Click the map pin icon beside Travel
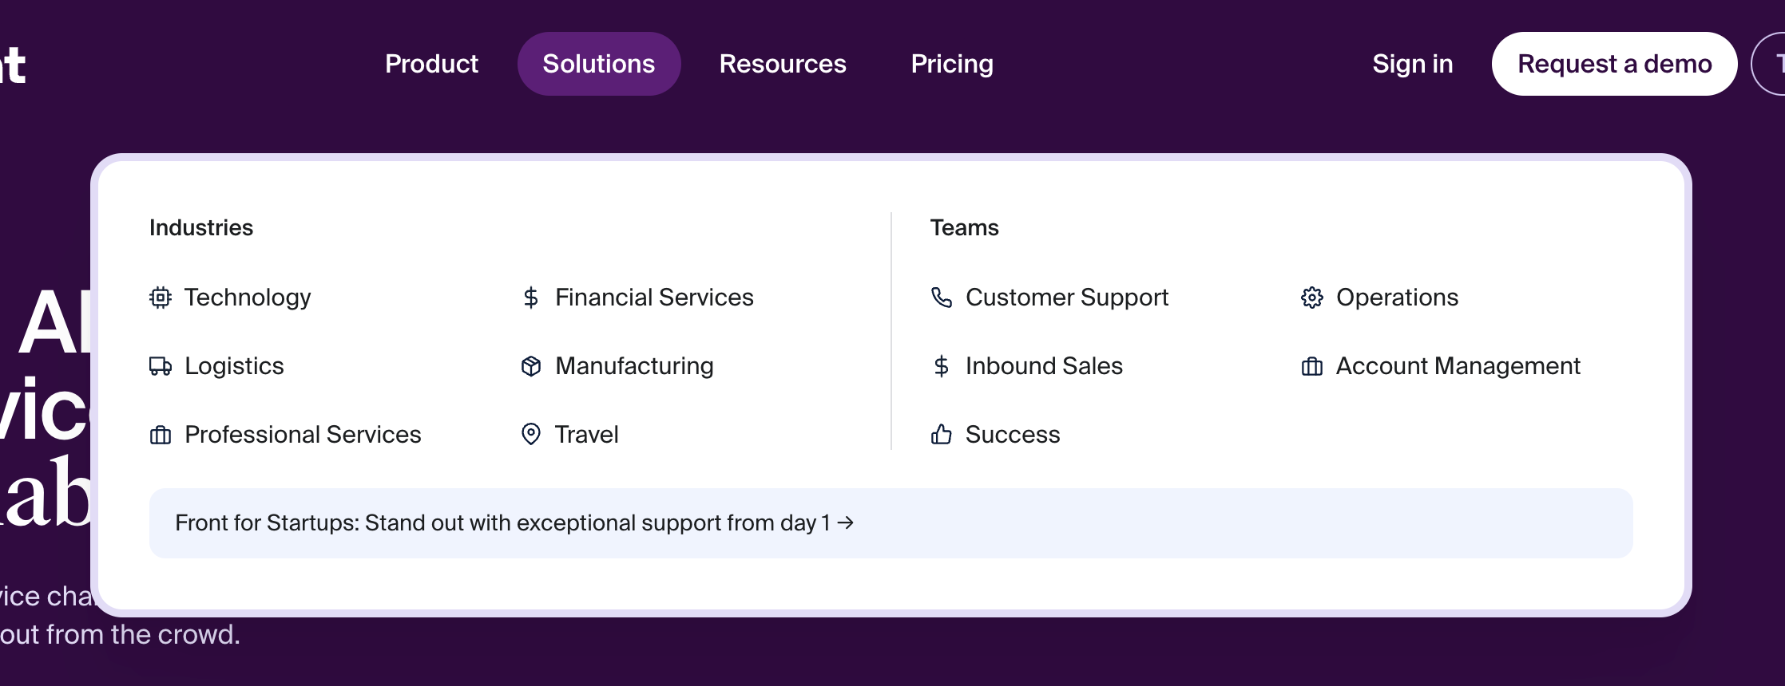Screen dimensions: 1785x686 click(x=531, y=435)
